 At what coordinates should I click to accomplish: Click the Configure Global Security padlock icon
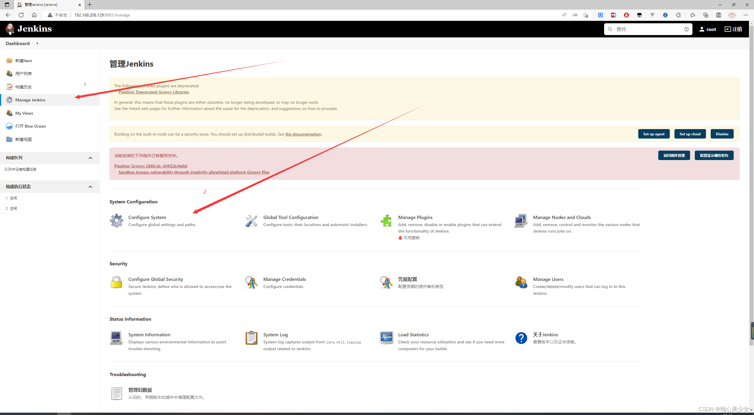(x=117, y=282)
